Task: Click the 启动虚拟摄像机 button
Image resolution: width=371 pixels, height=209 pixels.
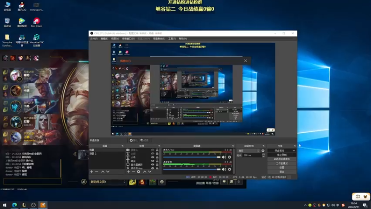Action: click(281, 159)
